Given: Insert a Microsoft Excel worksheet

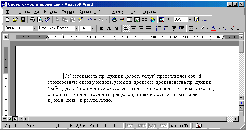Looking at the screenshot, I should [137, 20].
